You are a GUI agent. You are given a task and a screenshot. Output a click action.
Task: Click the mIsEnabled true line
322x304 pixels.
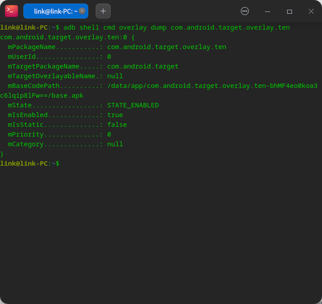[x=65, y=115]
